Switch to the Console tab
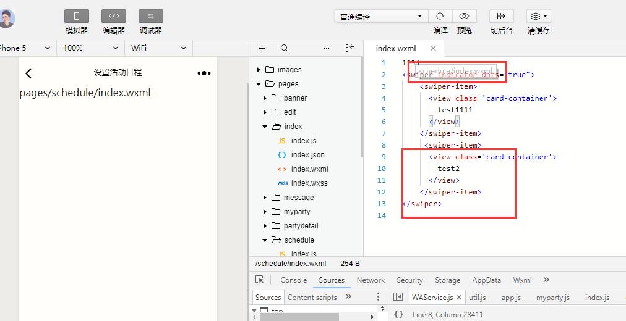Image resolution: width=626 pixels, height=321 pixels. coord(293,280)
